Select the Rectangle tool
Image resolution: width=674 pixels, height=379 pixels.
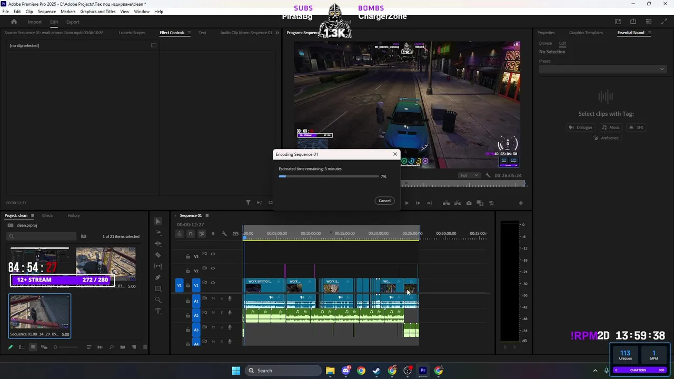158,289
